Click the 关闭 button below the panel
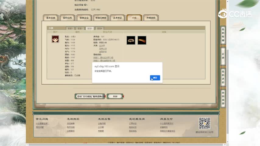Viewport: 260px width, 146px height. point(115,96)
